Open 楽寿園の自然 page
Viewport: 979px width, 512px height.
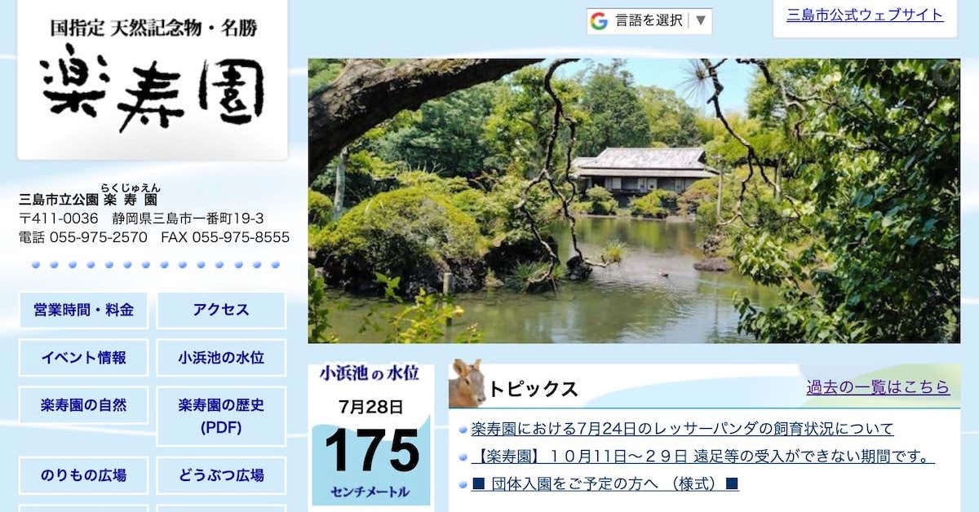83,405
